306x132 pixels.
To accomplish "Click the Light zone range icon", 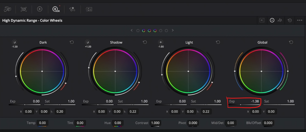I will coord(161,42).
